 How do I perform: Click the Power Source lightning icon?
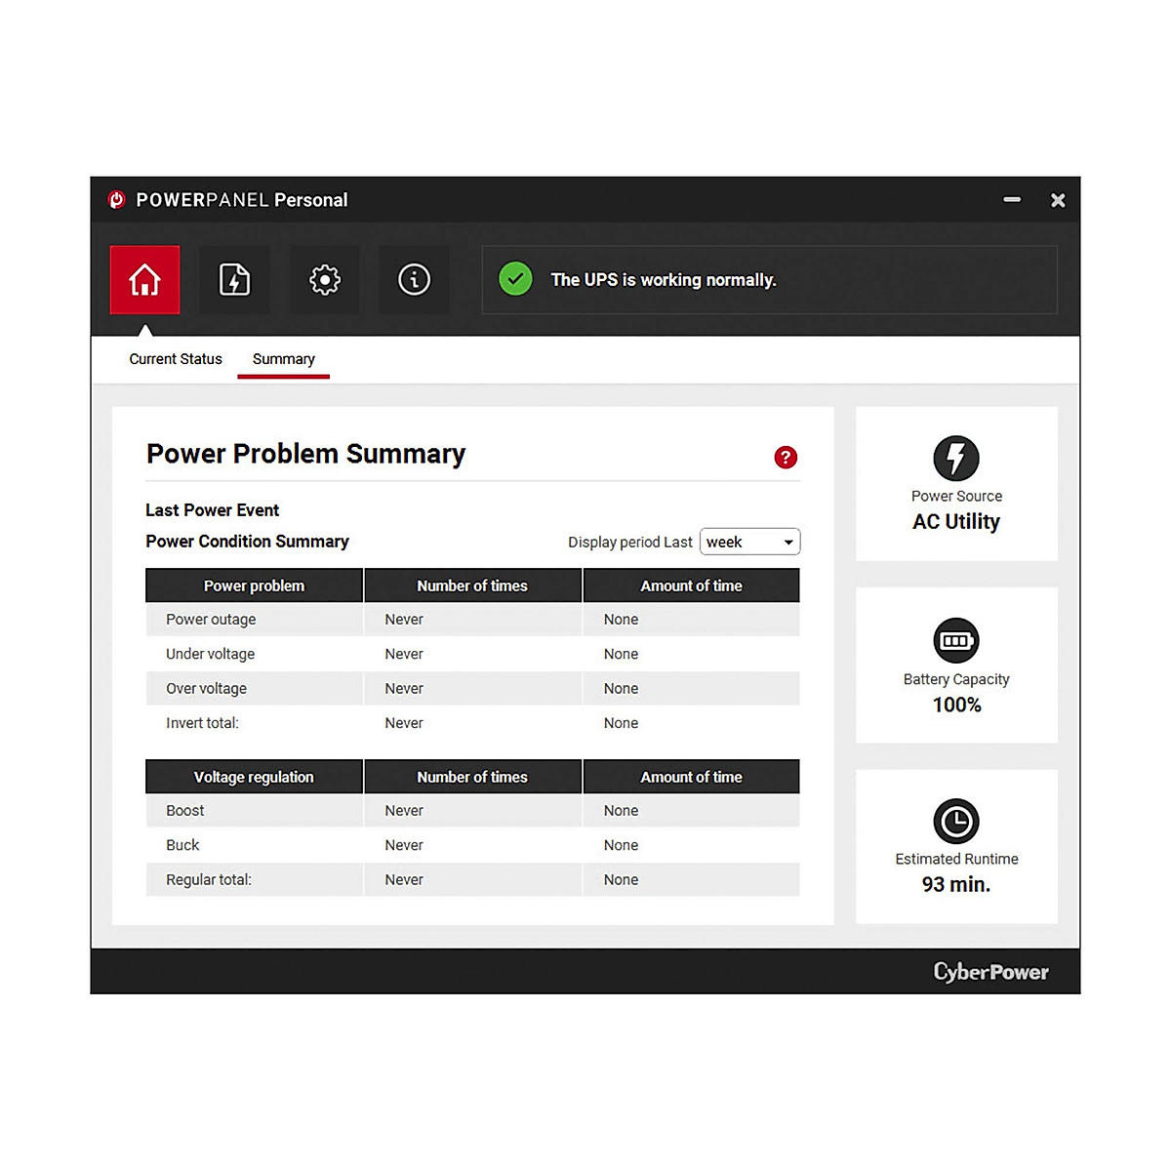pos(956,458)
